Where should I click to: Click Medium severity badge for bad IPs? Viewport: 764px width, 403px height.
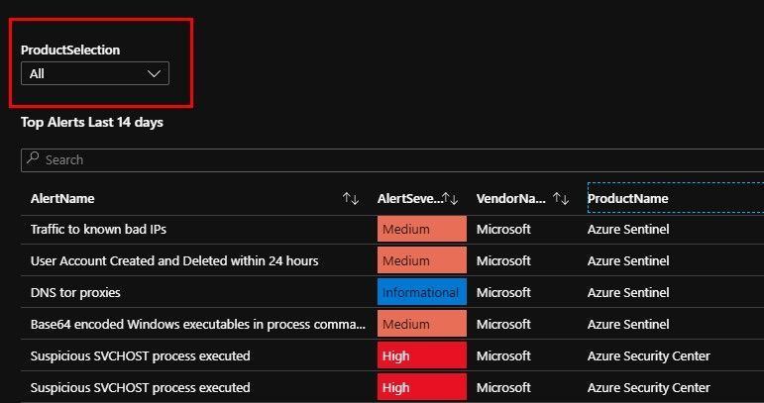[x=421, y=230]
